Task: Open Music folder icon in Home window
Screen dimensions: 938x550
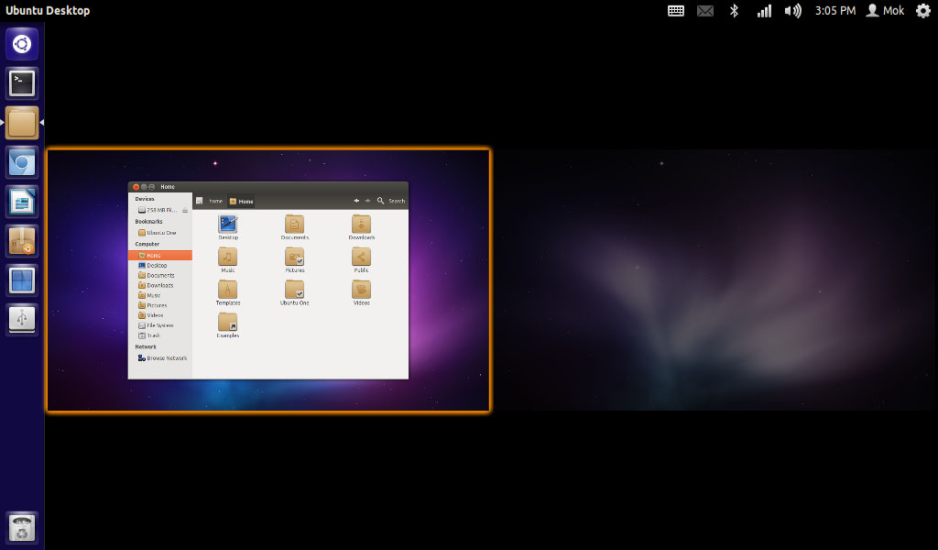Action: coord(228,259)
